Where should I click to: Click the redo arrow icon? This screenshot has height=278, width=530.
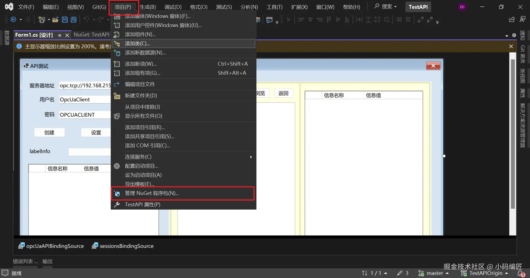(x=101, y=20)
